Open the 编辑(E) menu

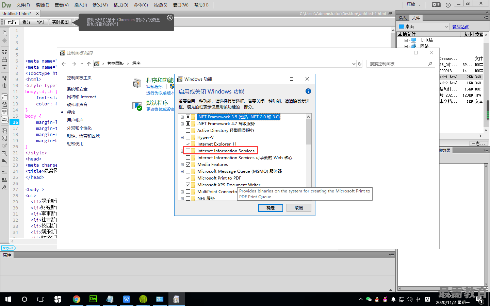[x=42, y=5]
